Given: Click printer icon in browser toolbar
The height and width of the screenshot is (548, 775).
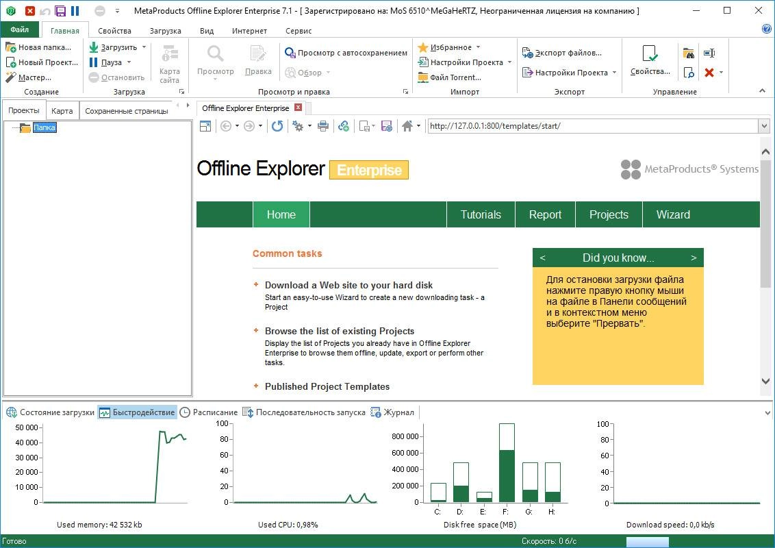Looking at the screenshot, I should point(323,126).
